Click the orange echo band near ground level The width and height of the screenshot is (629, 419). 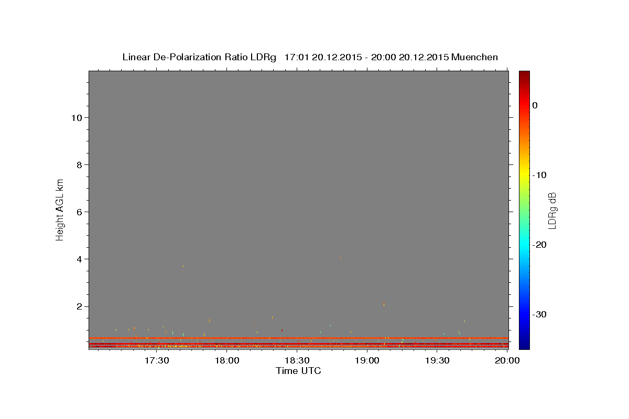[x=299, y=338]
